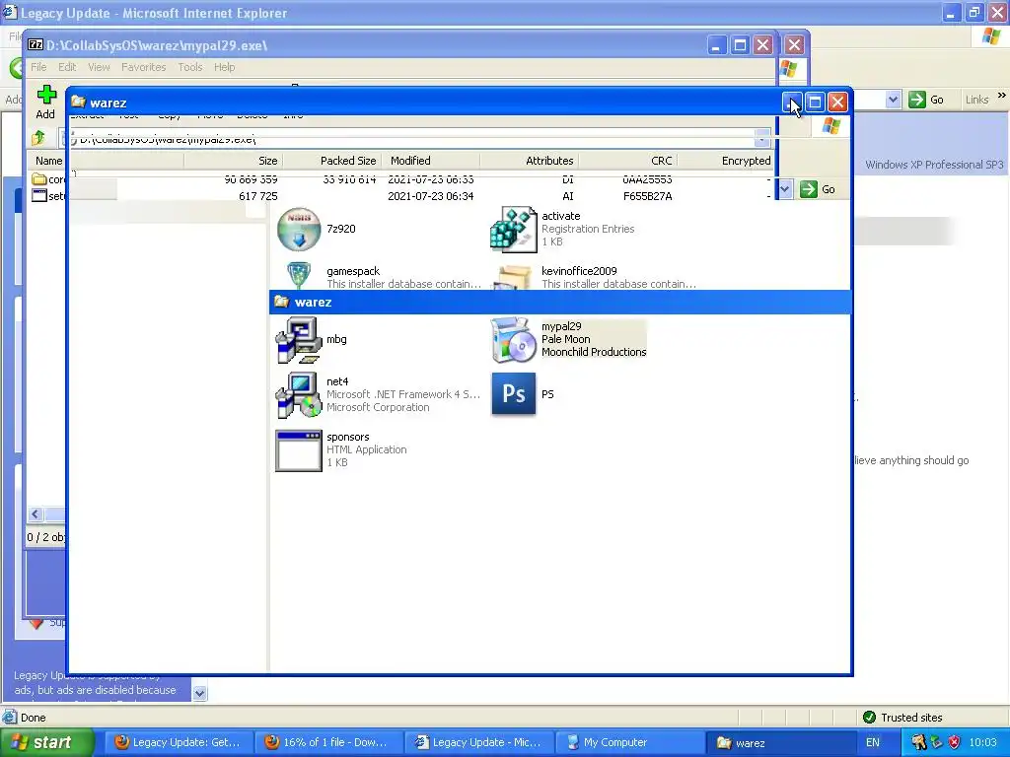Click the Go button in warez window
Image resolution: width=1010 pixels, height=757 pixels.
[x=818, y=189]
